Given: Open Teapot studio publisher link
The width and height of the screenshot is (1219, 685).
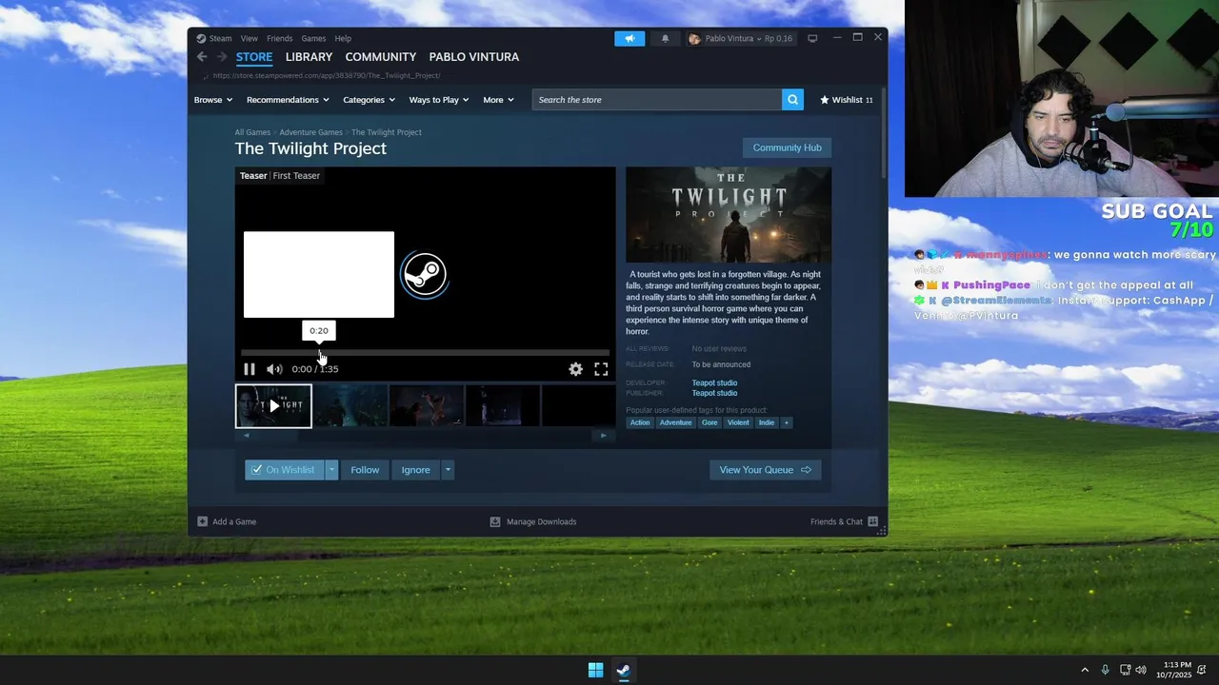Looking at the screenshot, I should point(714,393).
